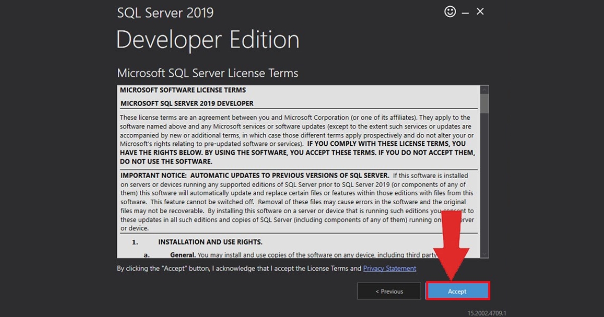Select the Microsoft SQL Server License Terms subtitle
Screen dimensions: 604x317
pyautogui.click(x=207, y=73)
